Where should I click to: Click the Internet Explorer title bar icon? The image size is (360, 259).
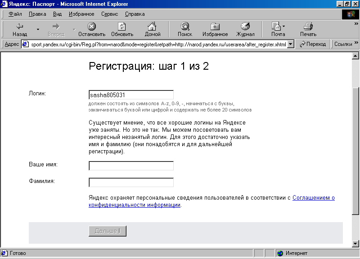coord(4,4)
